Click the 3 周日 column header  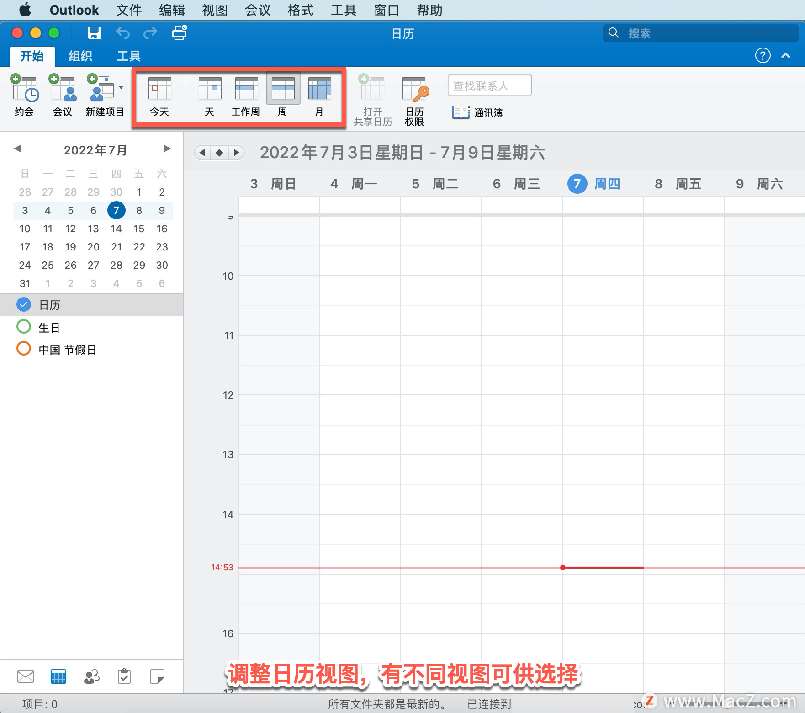(x=273, y=184)
